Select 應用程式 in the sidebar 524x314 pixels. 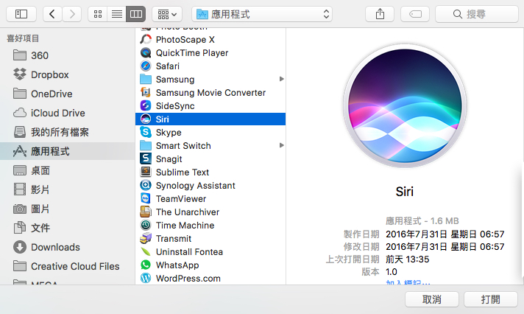pyautogui.click(x=67, y=151)
